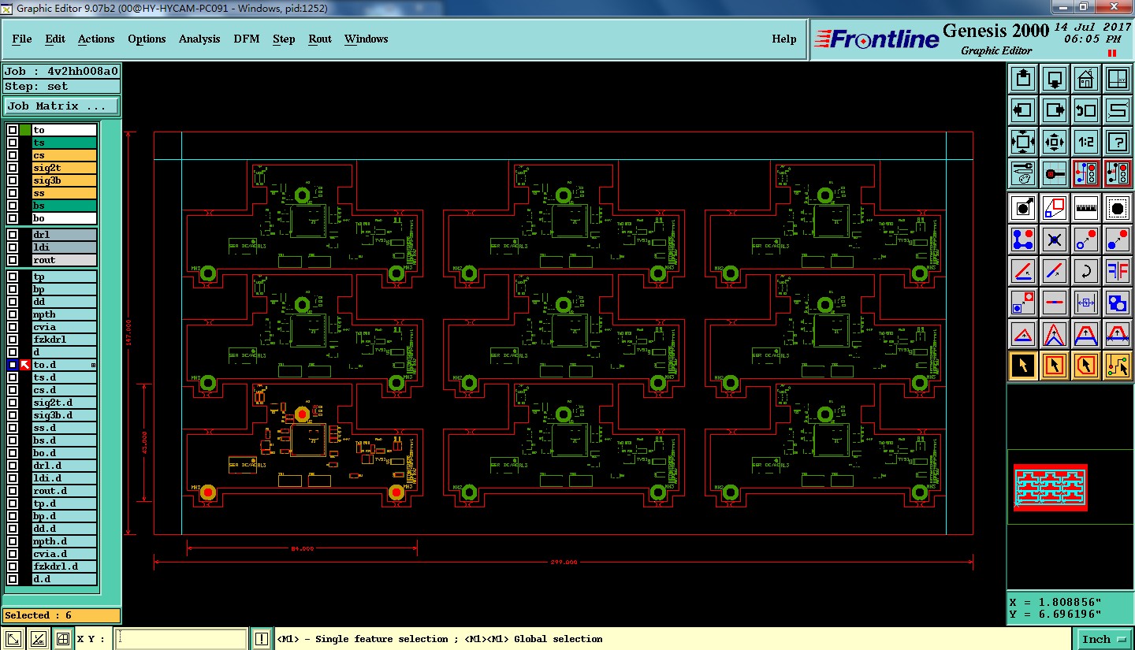Click the pan right icon
The image size is (1135, 650).
[x=1055, y=110]
